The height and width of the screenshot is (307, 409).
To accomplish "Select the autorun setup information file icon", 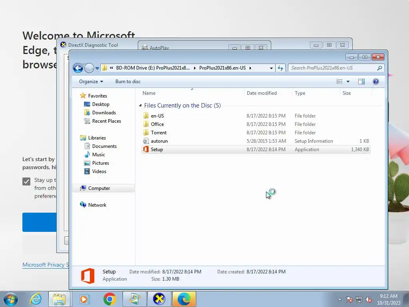I will click(x=146, y=141).
